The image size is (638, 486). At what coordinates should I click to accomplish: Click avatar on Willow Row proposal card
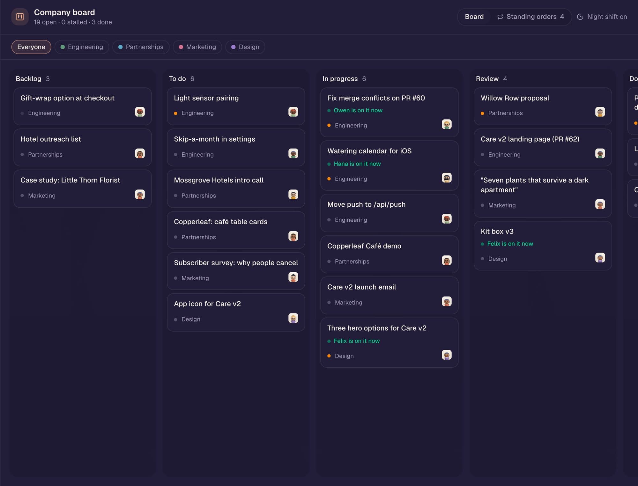coord(600,112)
